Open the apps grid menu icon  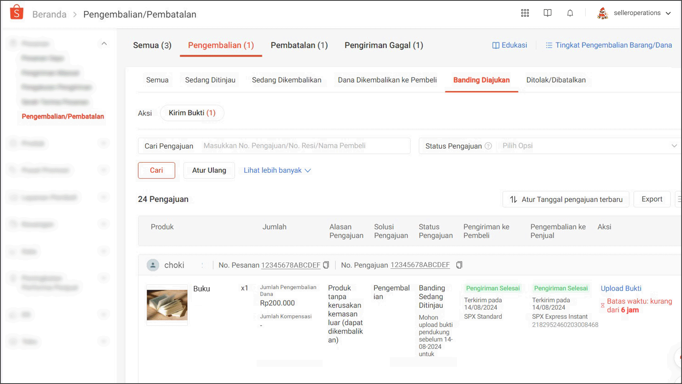click(x=525, y=13)
